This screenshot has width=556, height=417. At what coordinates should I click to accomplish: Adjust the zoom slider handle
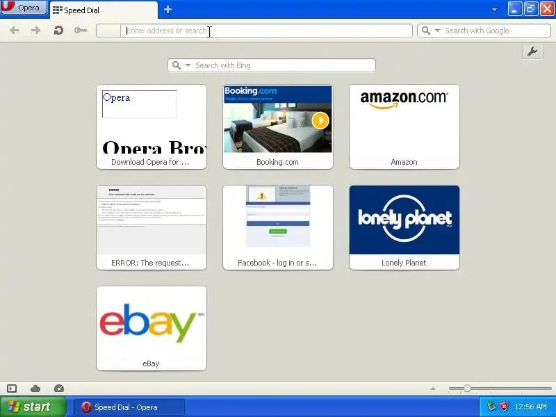coord(467,389)
